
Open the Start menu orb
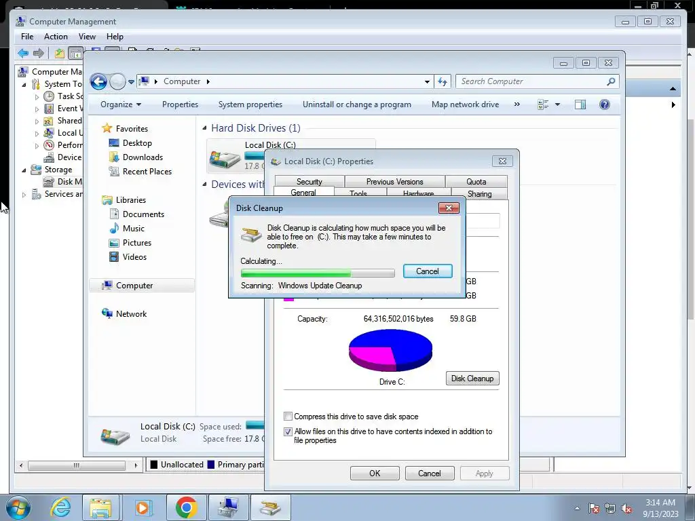18,507
